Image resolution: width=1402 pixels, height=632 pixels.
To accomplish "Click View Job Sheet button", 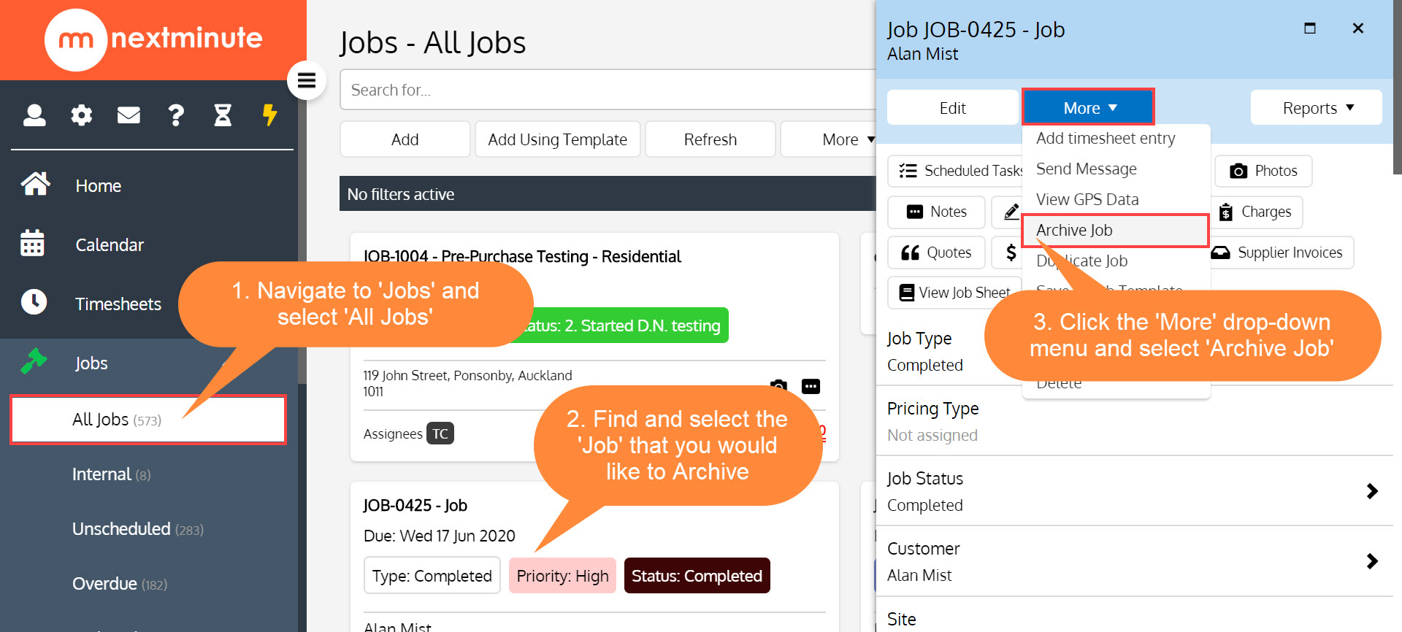I will coord(955,293).
